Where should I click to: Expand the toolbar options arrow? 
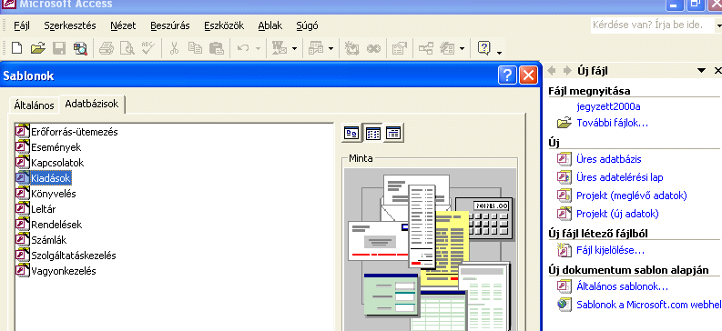click(500, 53)
